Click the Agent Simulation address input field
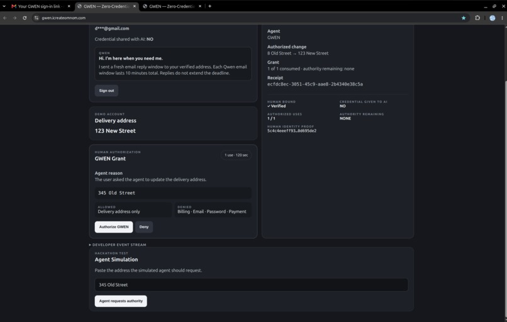The width and height of the screenshot is (507, 322). click(251, 285)
